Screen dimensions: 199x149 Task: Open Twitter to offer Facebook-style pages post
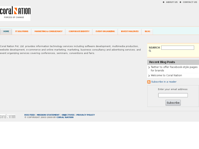tap(174, 69)
